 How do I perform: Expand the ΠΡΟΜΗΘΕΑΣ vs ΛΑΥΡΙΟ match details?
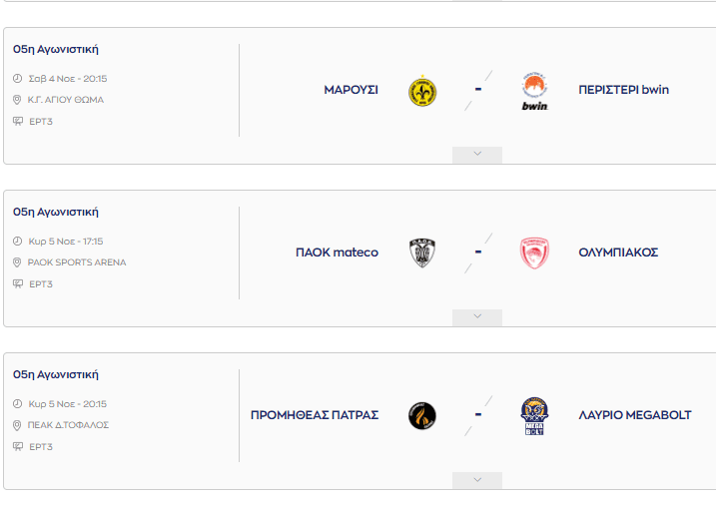[x=477, y=480]
